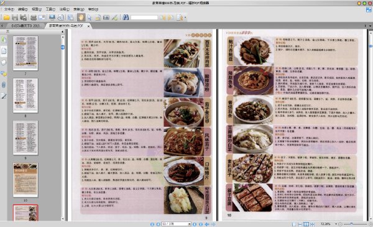Open the Layers panel in sidebar
This screenshot has width=373, height=227.
[4, 62]
